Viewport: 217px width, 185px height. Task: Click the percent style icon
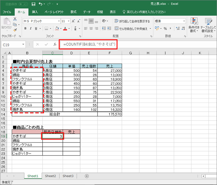point(165,29)
